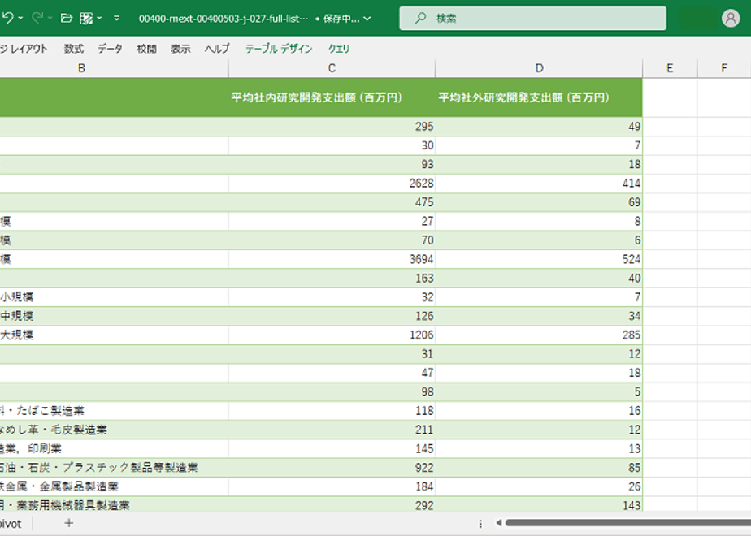Click header cell 平均社内研究開発支出額 (百万円)
This screenshot has width=751, height=536.
point(332,97)
